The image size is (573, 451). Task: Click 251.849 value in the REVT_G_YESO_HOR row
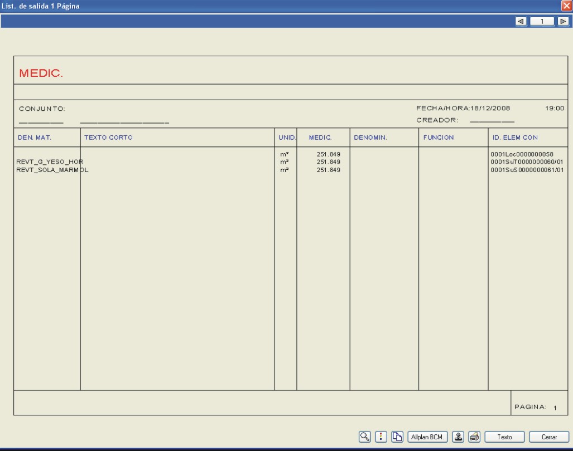pyautogui.click(x=329, y=161)
